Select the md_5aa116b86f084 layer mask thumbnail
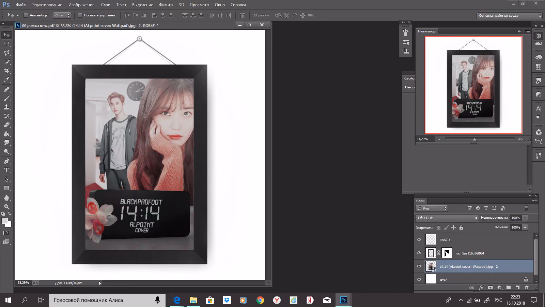The height and width of the screenshot is (307, 545). pos(447,253)
